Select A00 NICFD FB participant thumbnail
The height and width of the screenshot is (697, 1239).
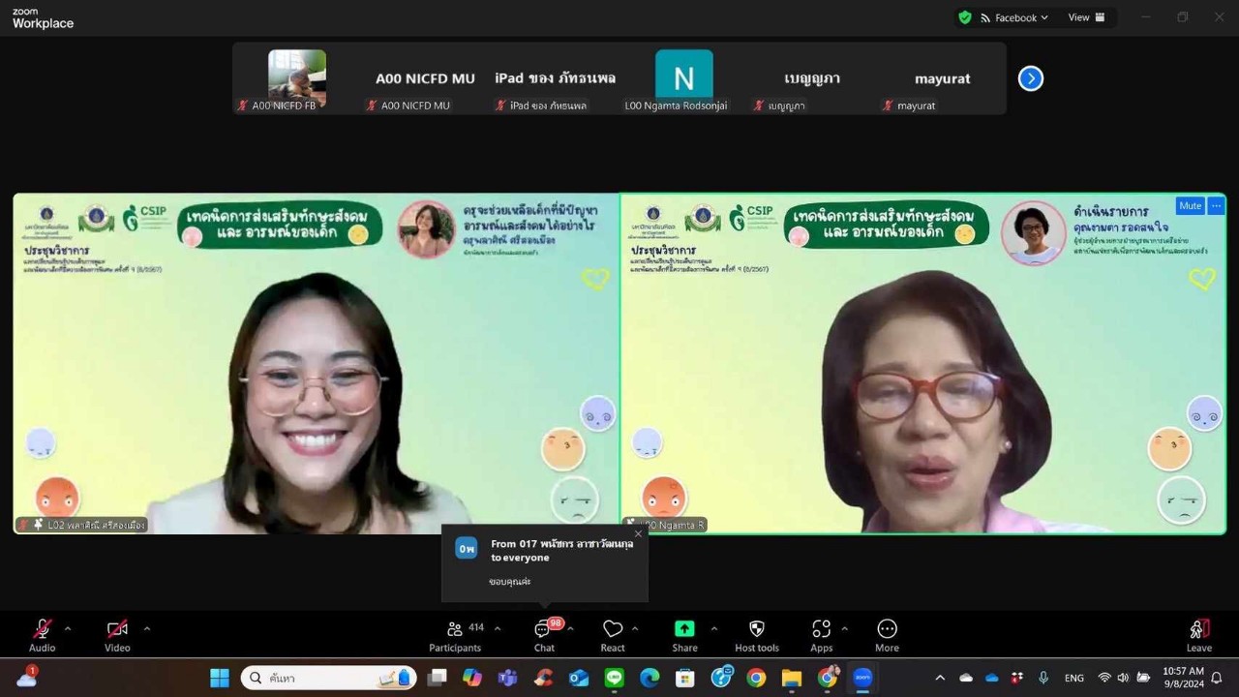pyautogui.click(x=296, y=78)
